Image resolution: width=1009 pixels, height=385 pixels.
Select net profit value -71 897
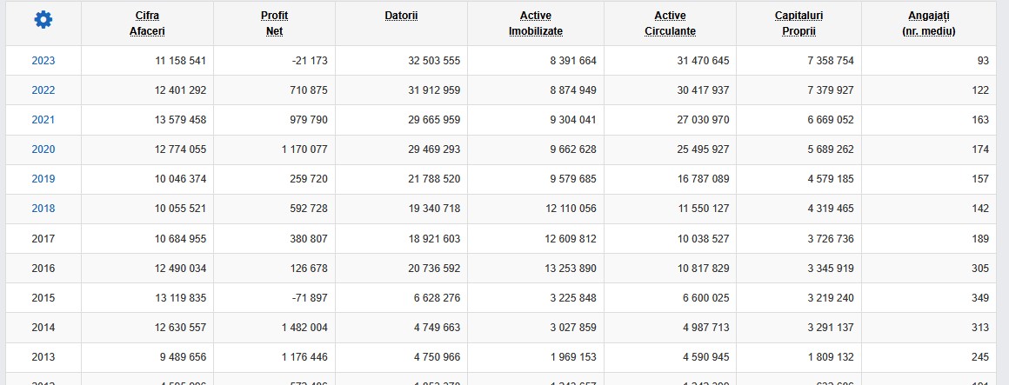[x=309, y=297]
